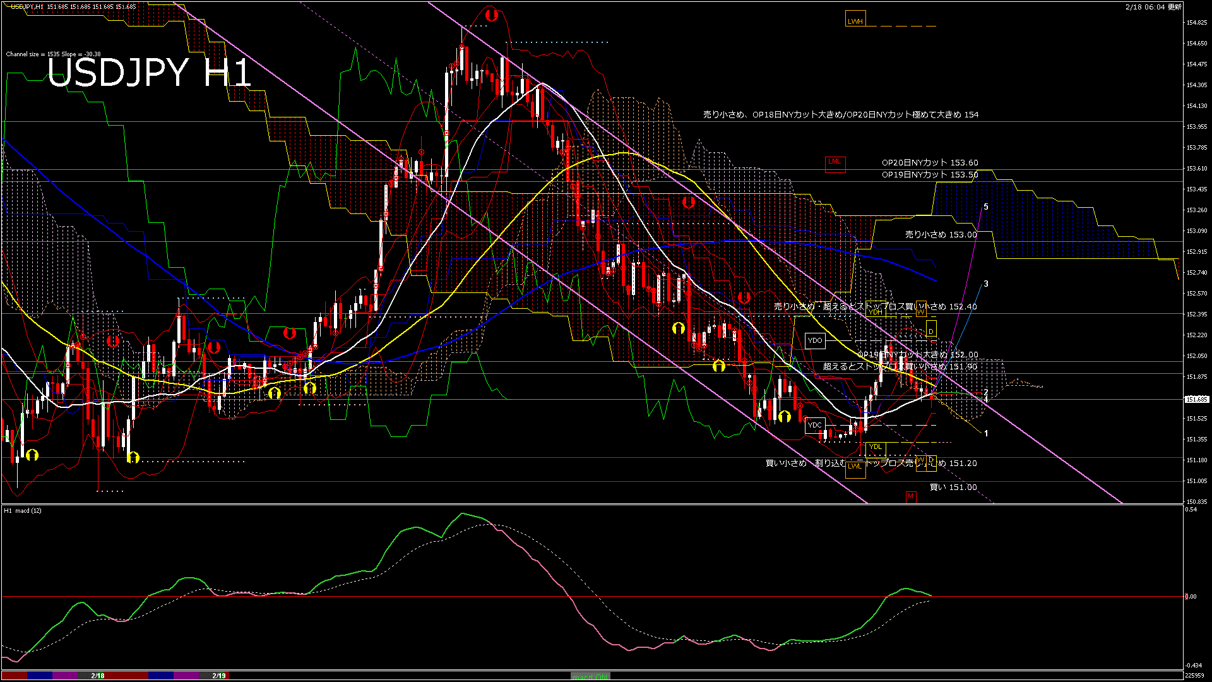Click the YDC level tag

click(x=815, y=425)
